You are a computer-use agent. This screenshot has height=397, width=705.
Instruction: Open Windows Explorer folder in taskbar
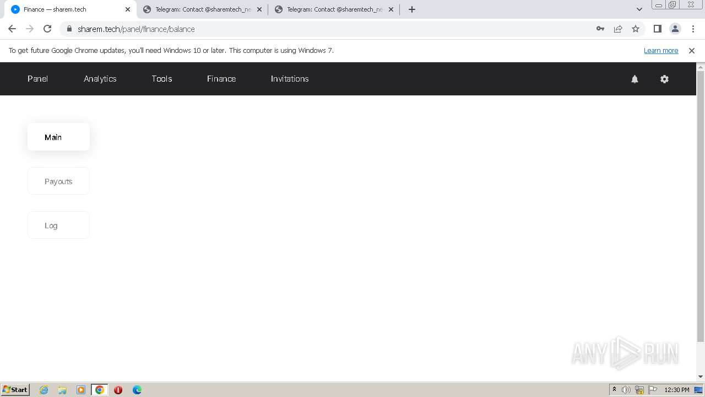[x=62, y=390]
